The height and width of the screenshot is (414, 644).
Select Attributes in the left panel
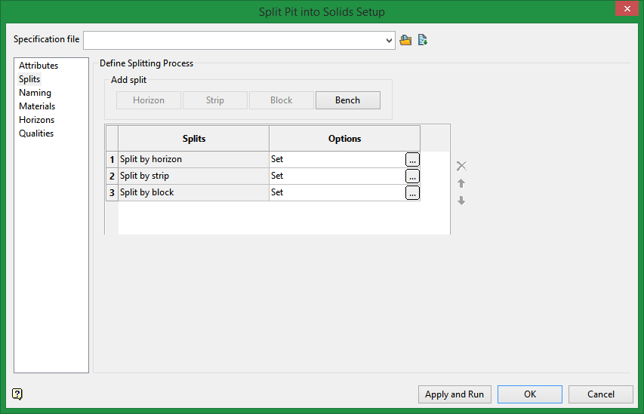(x=39, y=66)
